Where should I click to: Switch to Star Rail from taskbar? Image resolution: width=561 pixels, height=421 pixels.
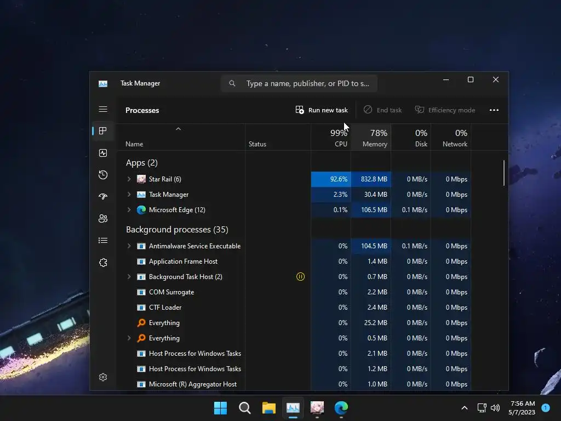317,408
